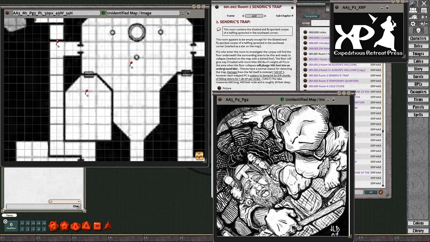Image resolution: width=430 pixels, height=242 pixels.
Task: Click the shared eye icon on AA3_M1 map
Action: coord(182,13)
